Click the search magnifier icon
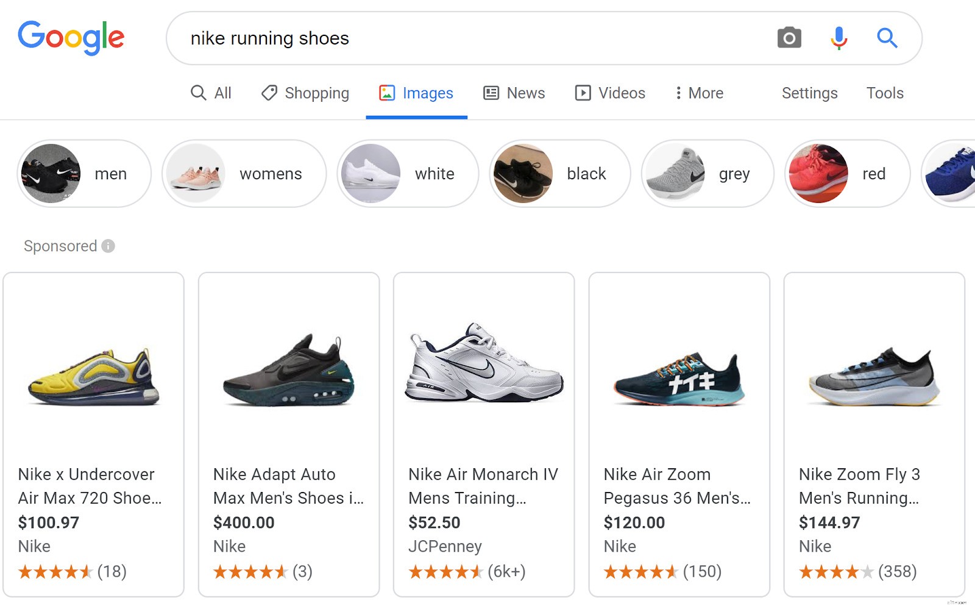The image size is (975, 606). 887,38
